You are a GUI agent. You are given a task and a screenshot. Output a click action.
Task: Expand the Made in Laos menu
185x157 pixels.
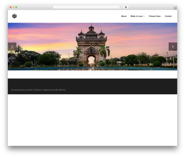[137, 16]
